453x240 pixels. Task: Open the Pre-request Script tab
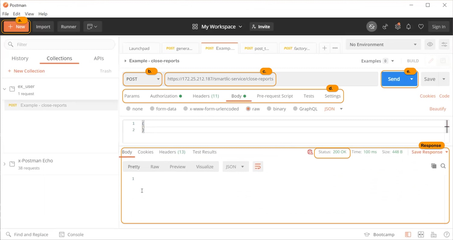pyautogui.click(x=275, y=96)
